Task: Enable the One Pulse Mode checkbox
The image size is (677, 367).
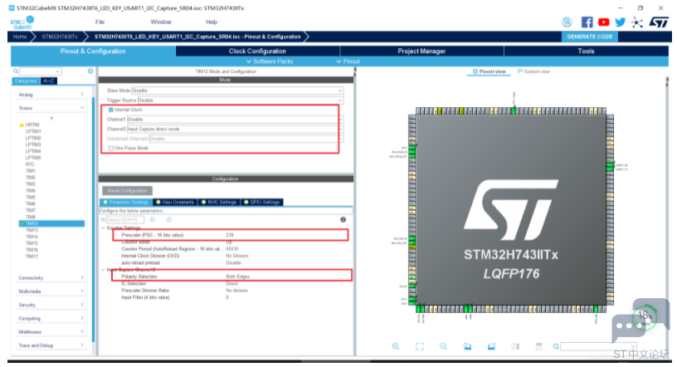Action: [x=111, y=148]
